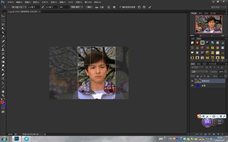
Task: Change the screen mode
Action: [x=3, y=112]
